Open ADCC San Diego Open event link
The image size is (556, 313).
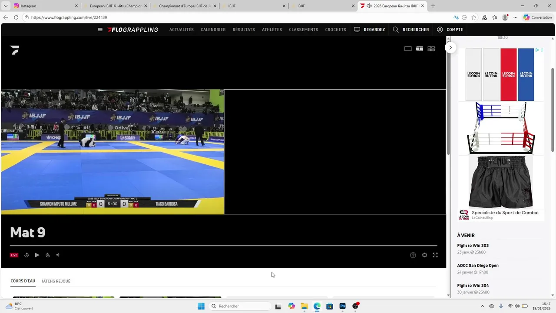(478, 266)
